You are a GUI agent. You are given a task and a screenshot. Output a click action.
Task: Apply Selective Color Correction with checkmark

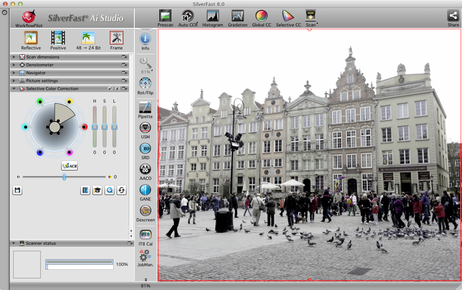tap(110, 89)
